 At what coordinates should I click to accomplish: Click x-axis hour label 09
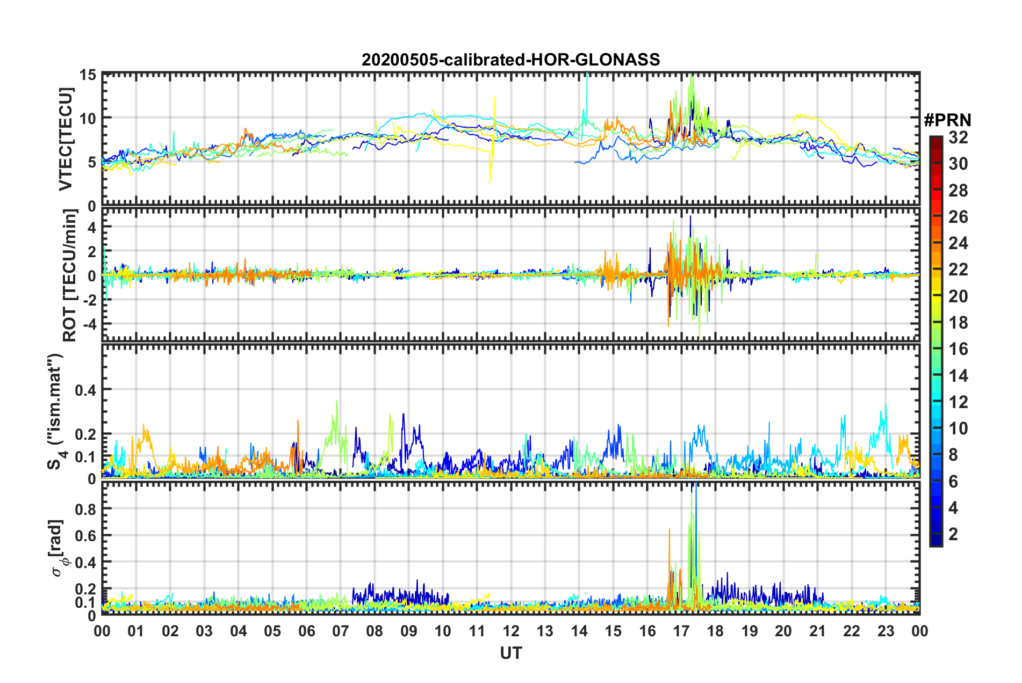click(409, 631)
